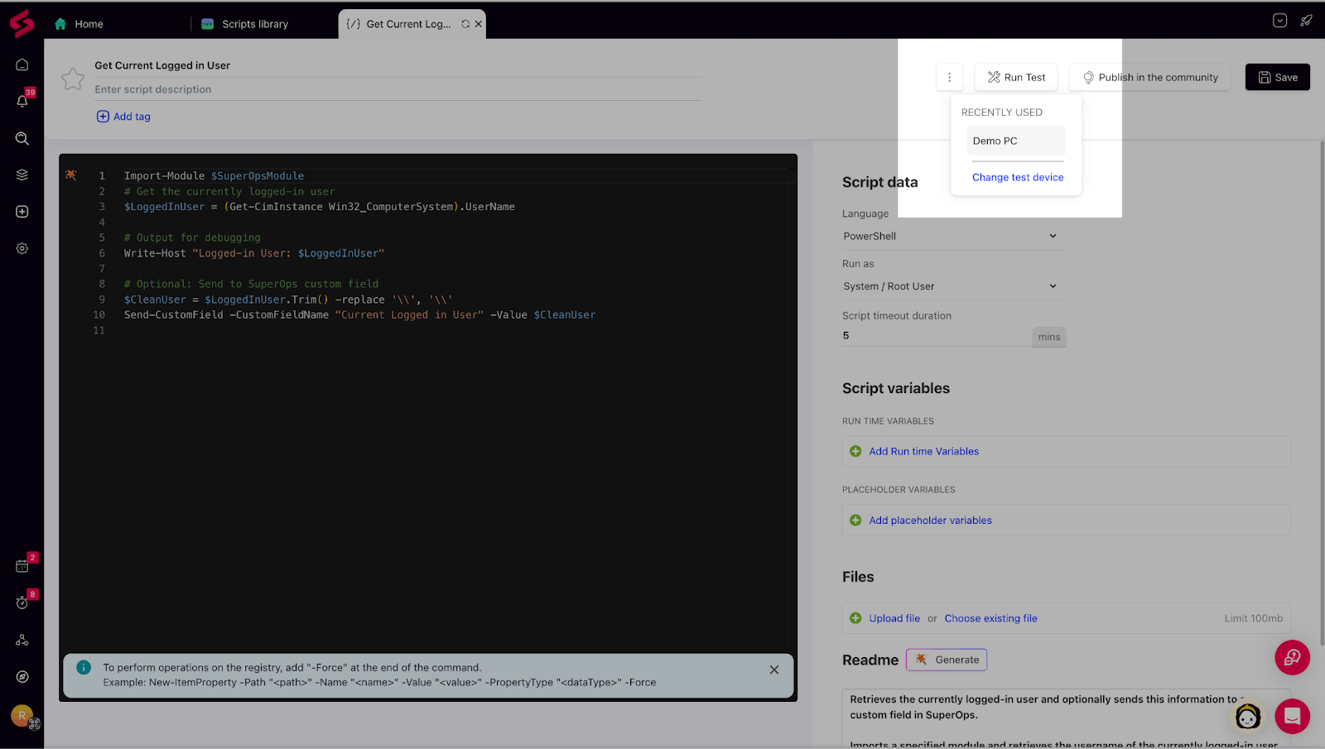This screenshot has height=749, width=1325.
Task: Click the assistant face avatar icon
Action: tap(1248, 716)
